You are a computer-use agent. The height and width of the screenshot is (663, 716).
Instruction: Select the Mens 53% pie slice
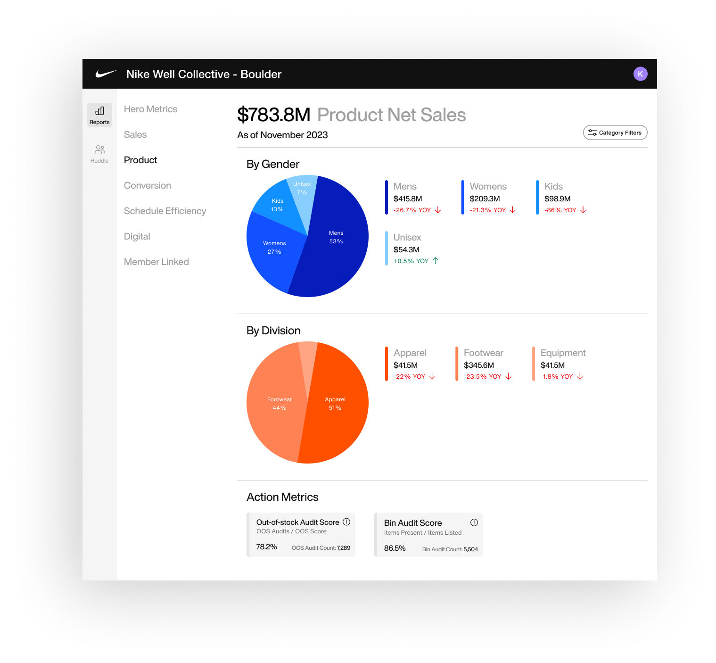click(x=336, y=237)
